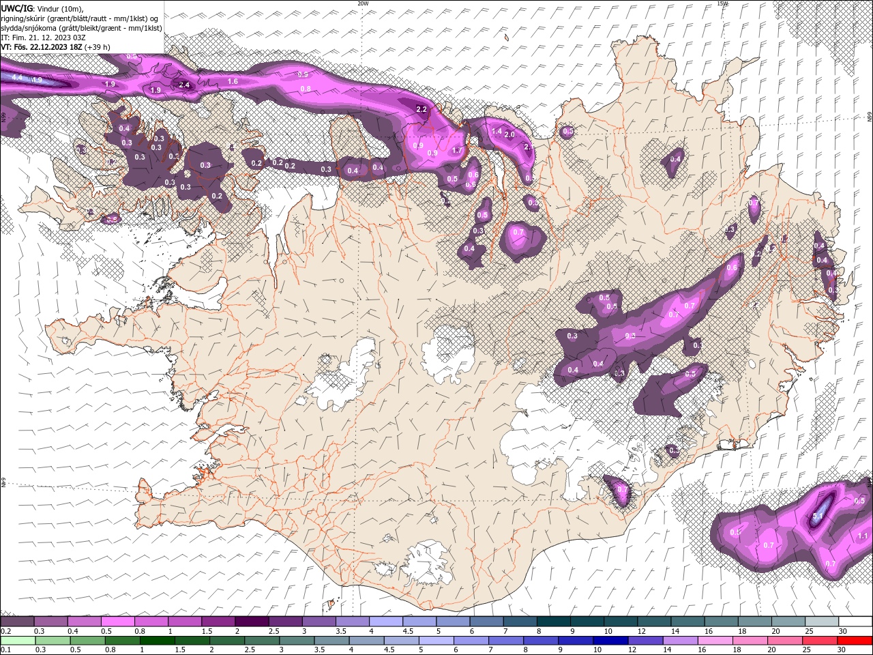This screenshot has width=873, height=655.
Task: Click the '20W' longitude label
Action: pyautogui.click(x=363, y=3)
